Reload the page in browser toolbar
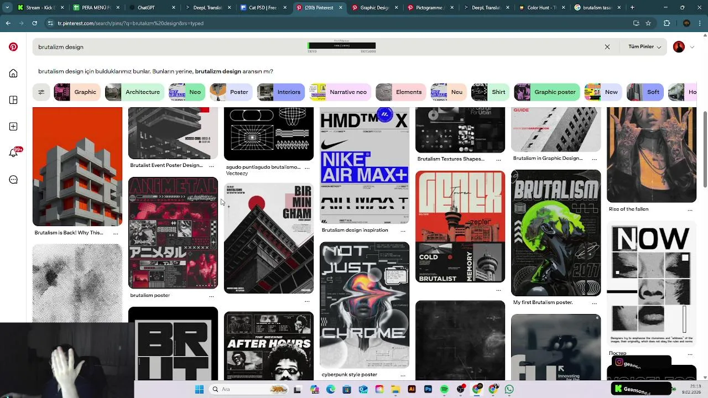The width and height of the screenshot is (708, 398). coord(34,23)
